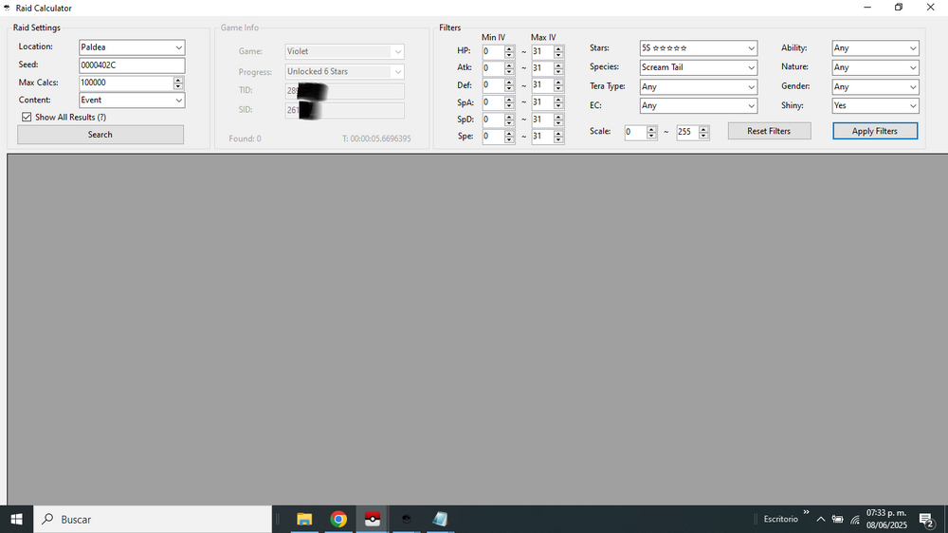Toggle the Show All Results checkbox

pos(27,117)
